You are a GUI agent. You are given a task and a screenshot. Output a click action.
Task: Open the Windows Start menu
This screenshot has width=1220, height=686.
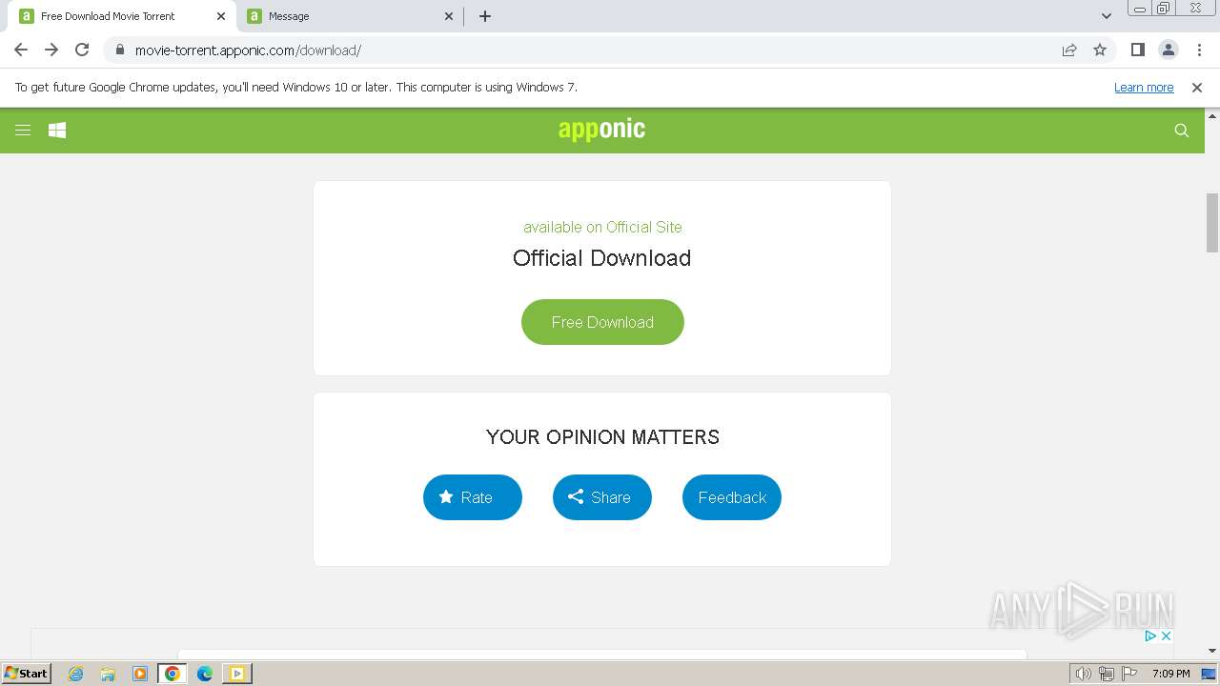click(26, 674)
